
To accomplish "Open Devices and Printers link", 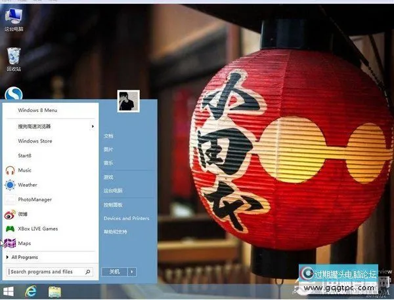I will 126,218.
